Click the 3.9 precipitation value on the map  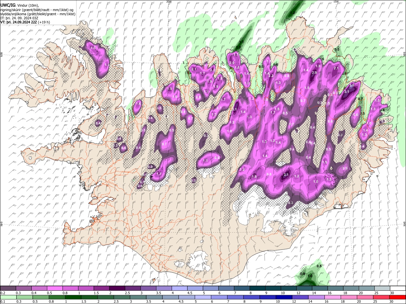point(352,85)
